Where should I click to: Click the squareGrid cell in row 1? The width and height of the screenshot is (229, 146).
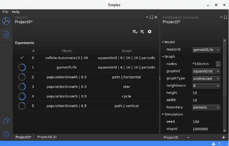click(x=127, y=67)
